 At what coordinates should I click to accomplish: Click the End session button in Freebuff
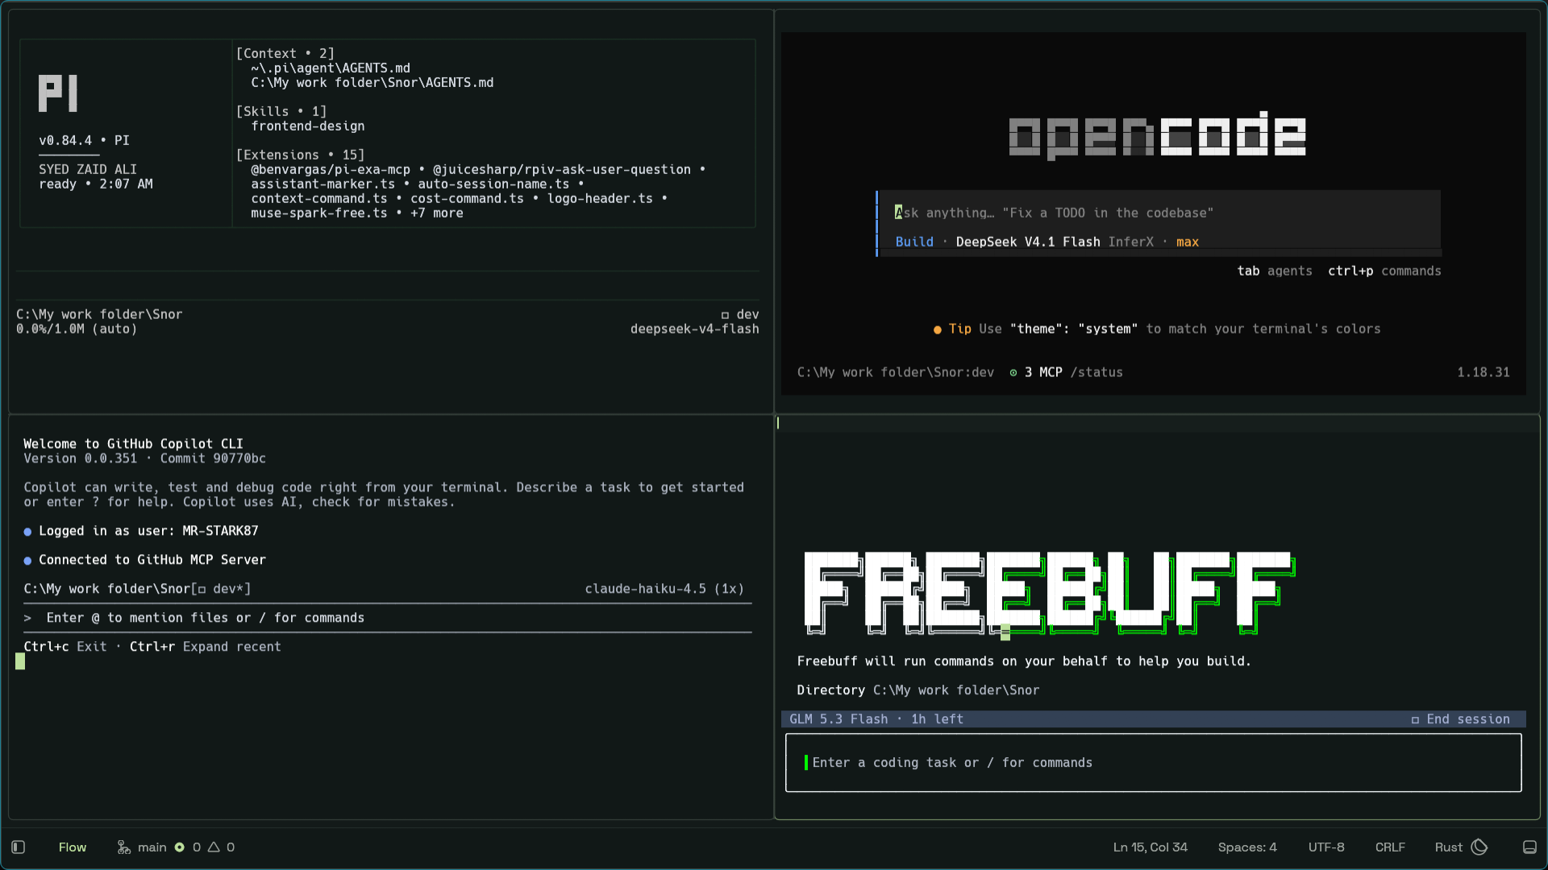pyautogui.click(x=1460, y=719)
